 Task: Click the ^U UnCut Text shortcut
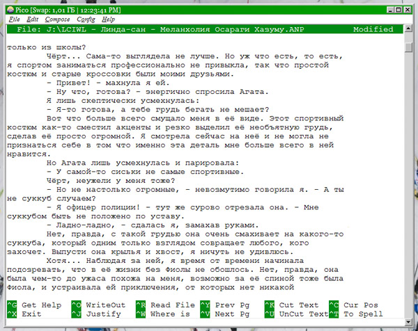click(x=296, y=314)
